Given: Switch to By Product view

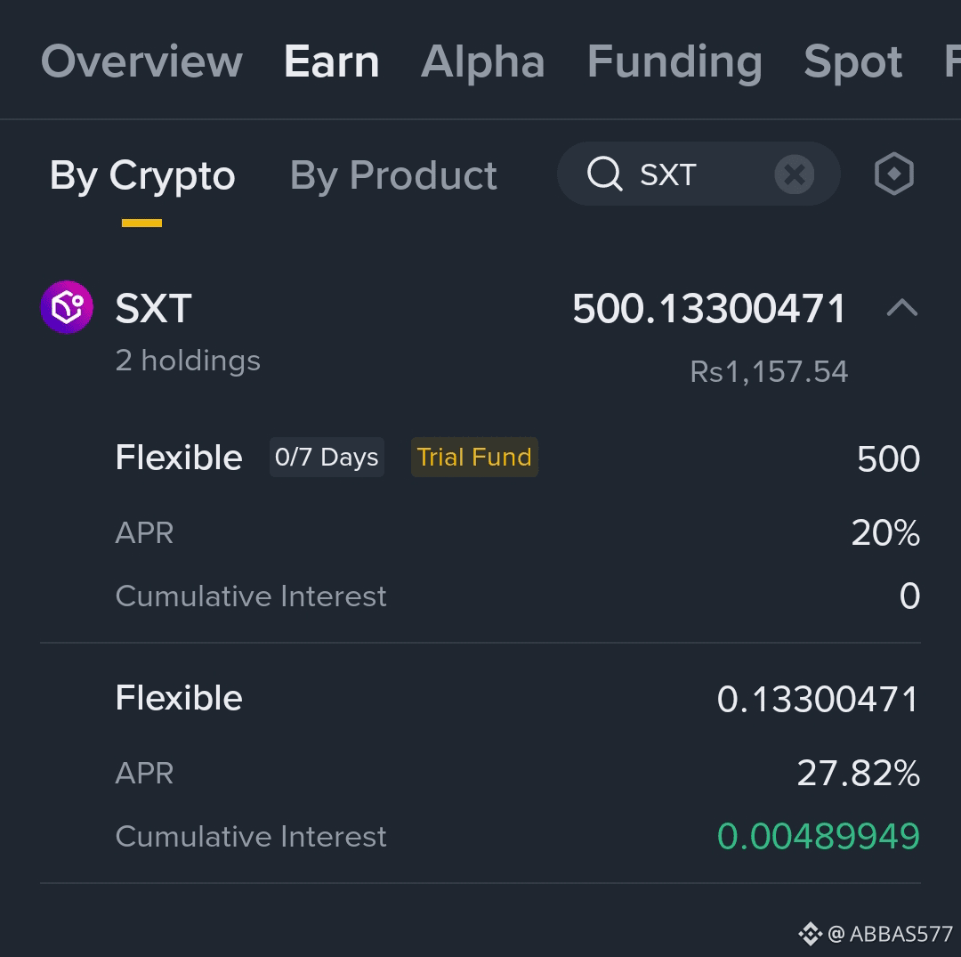Looking at the screenshot, I should pyautogui.click(x=393, y=176).
